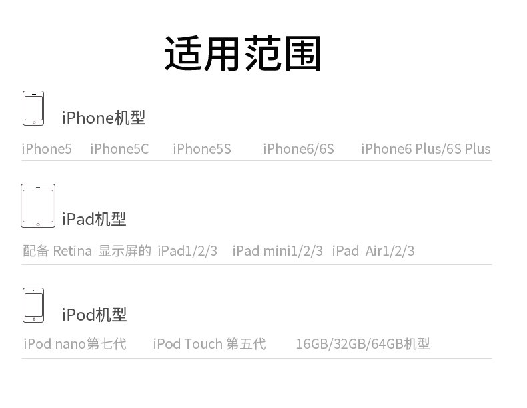Click the iPad Air1/2/3 label
The image size is (527, 408).
tap(373, 251)
